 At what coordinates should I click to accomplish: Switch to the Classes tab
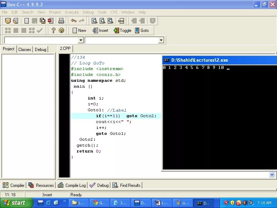(x=25, y=49)
